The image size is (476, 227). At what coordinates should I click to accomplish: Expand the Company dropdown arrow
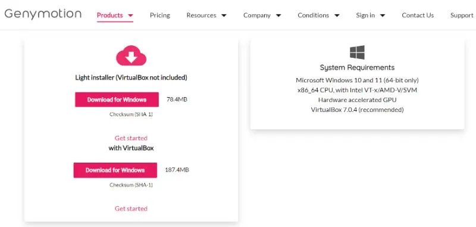pos(278,15)
